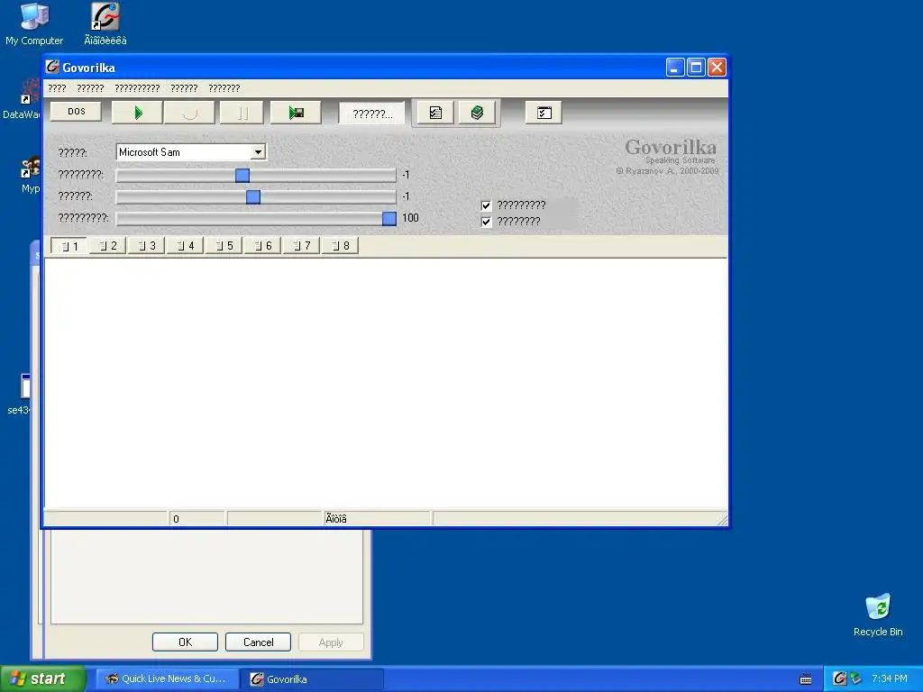Click the status bar cell showing 0
Viewport: 923px width, 692px height.
197,518
